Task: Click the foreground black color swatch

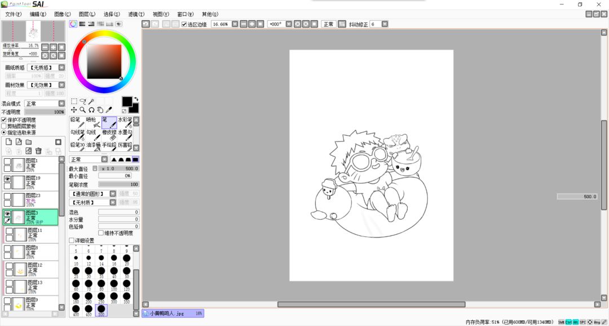Action: pyautogui.click(x=127, y=101)
